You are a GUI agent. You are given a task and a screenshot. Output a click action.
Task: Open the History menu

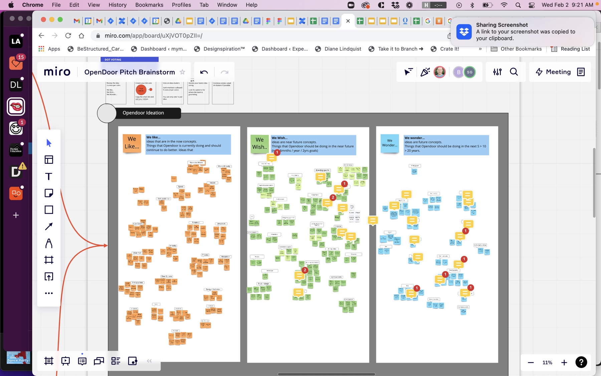pos(118,5)
